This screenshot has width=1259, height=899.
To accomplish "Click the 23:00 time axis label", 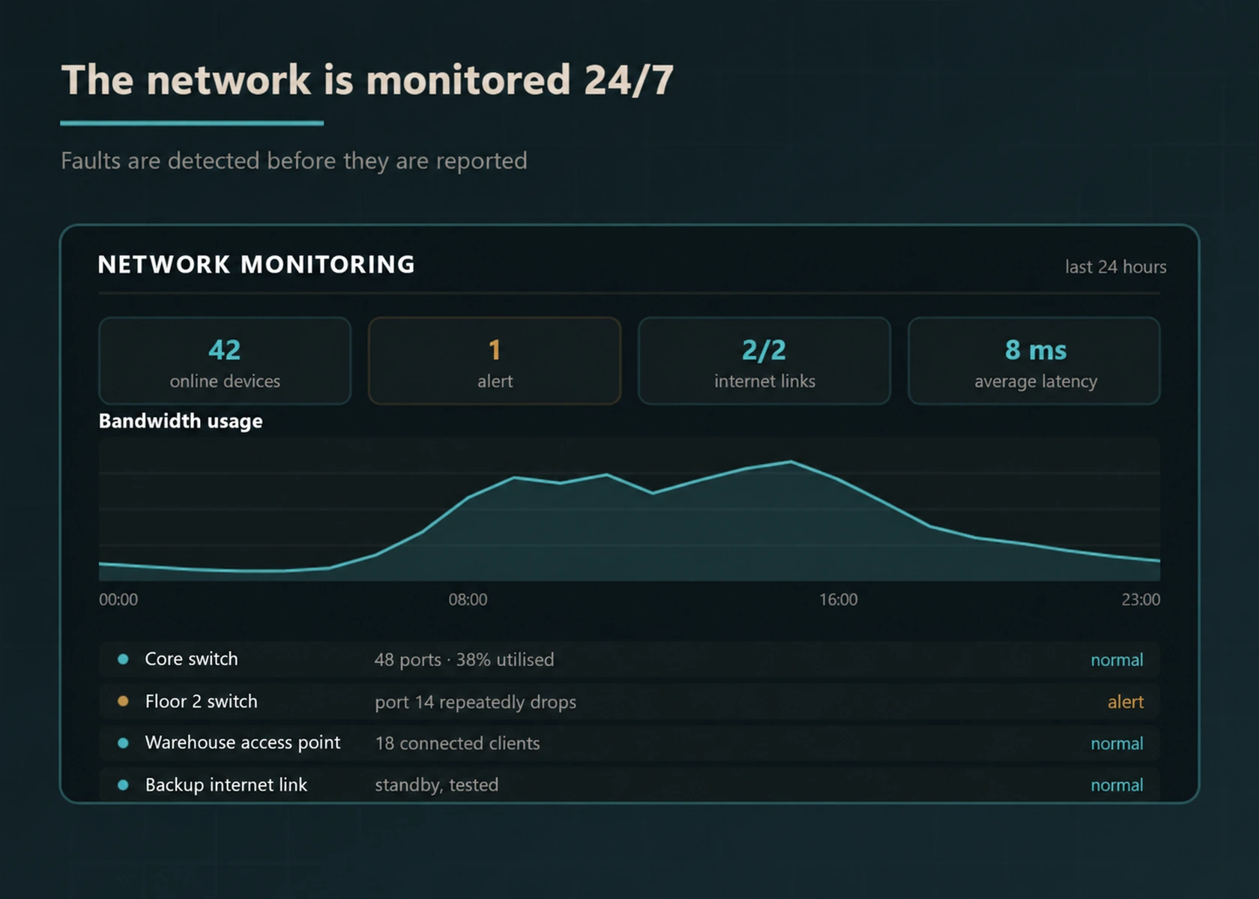I will pyautogui.click(x=1141, y=599).
